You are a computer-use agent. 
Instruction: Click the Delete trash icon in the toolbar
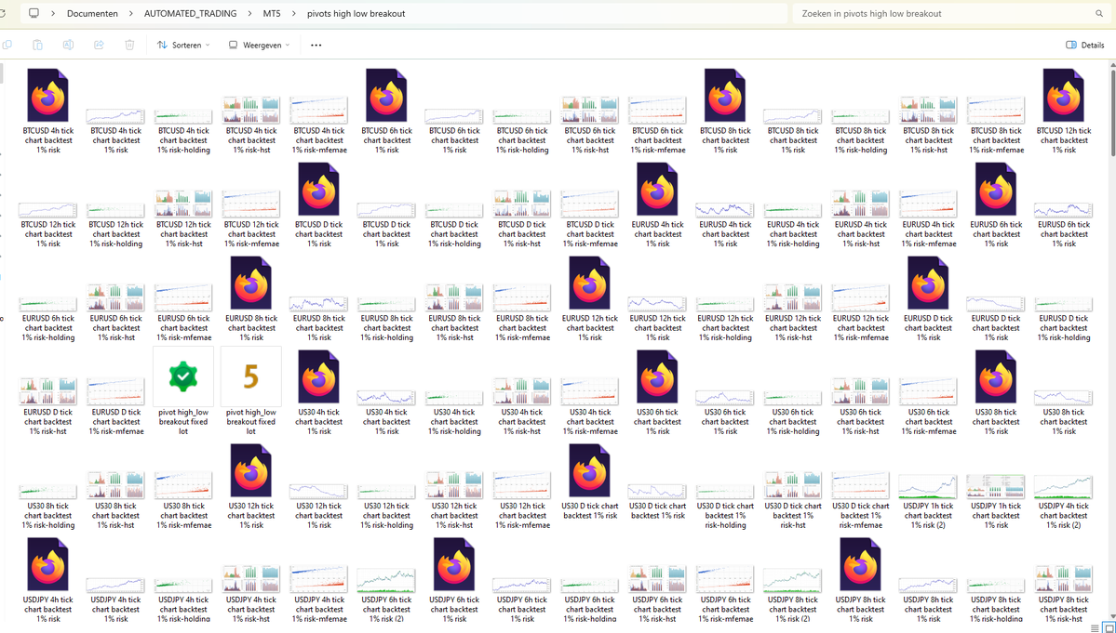(x=129, y=45)
